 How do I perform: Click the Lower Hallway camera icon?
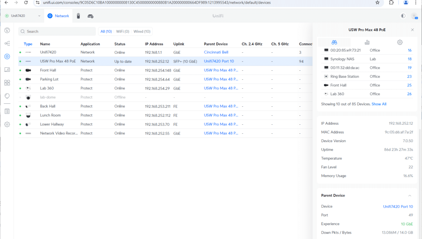[28, 124]
